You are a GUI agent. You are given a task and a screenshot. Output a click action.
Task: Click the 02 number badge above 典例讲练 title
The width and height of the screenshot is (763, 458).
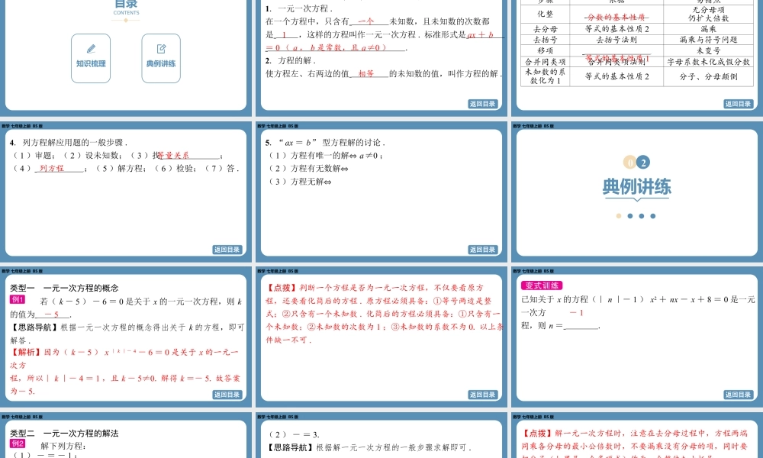click(x=636, y=163)
